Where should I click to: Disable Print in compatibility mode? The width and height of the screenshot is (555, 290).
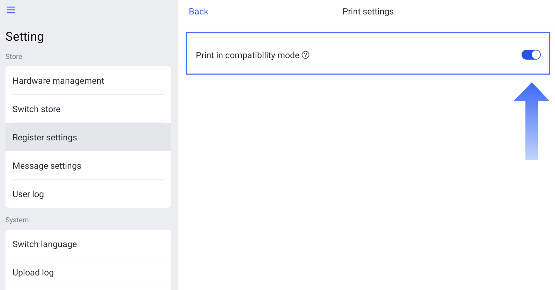[530, 55]
